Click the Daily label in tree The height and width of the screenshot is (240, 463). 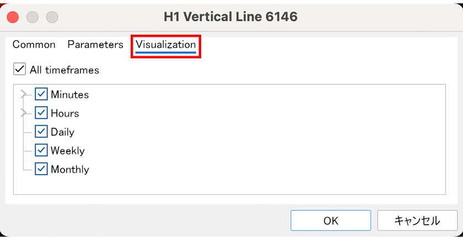click(62, 132)
